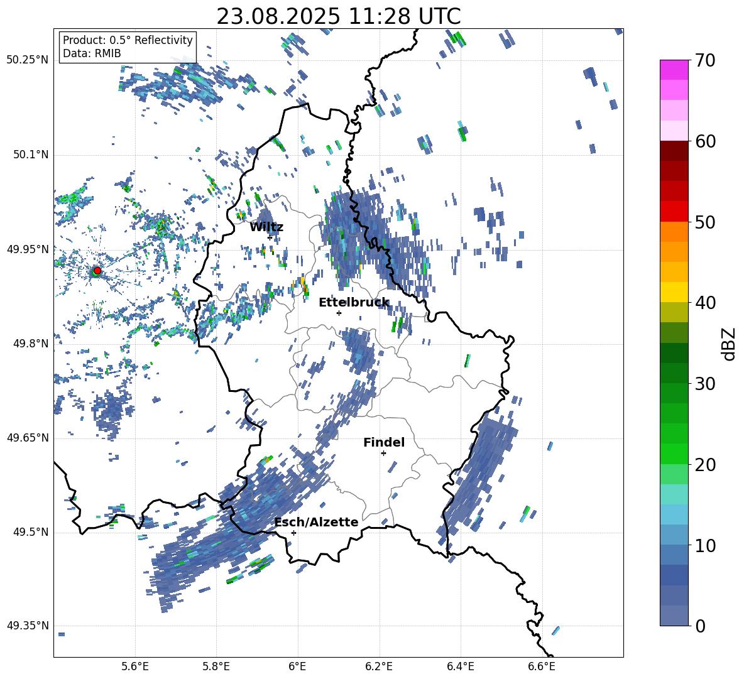Click the 49.95°N latitude label
The width and height of the screenshot is (744, 679).
click(28, 249)
